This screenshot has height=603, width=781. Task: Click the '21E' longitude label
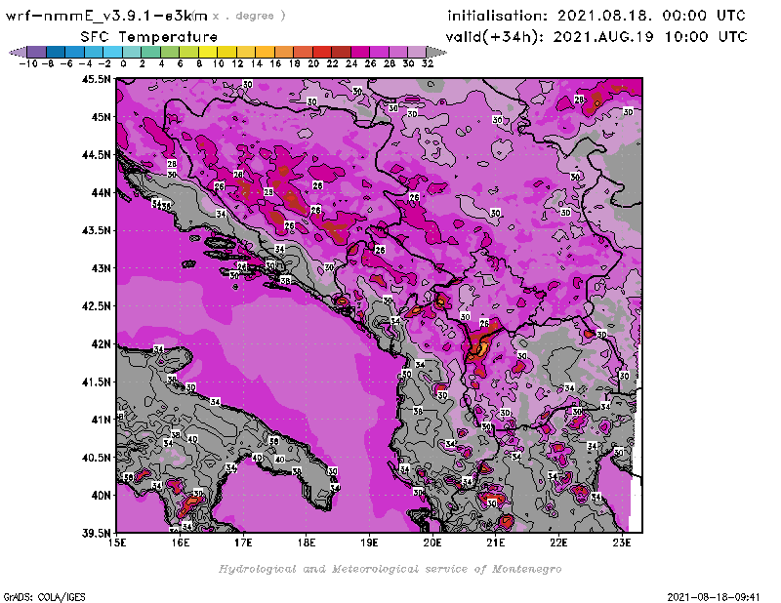496,543
